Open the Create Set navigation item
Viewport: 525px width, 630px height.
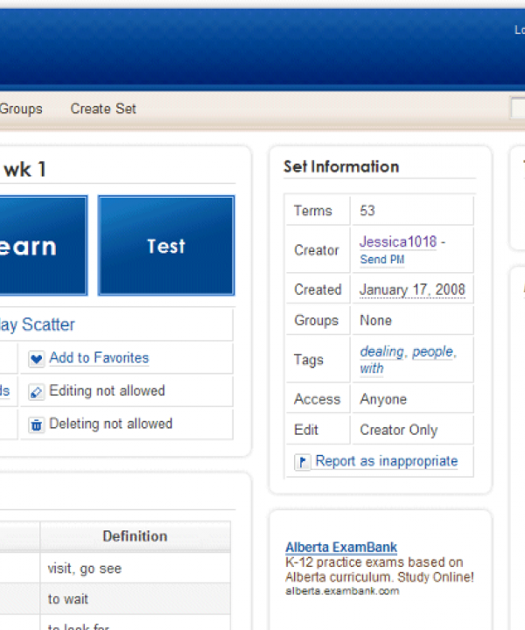pos(103,108)
